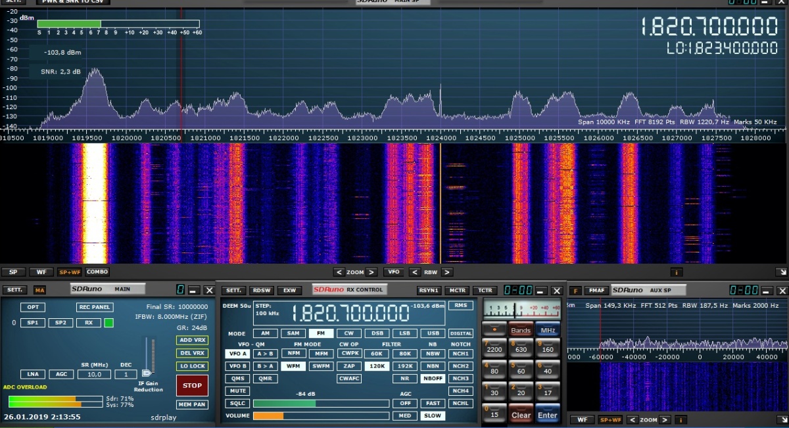Screen dimensions: 789x428
Task: Open SETT. in the MAIN panel
Action: (x=15, y=290)
